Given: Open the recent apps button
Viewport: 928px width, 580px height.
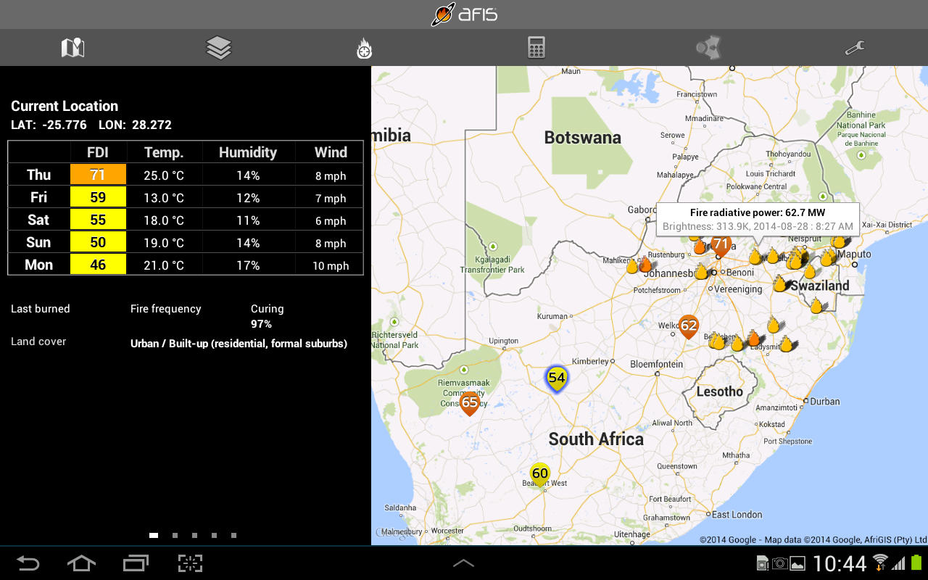Looking at the screenshot, I should click(135, 563).
